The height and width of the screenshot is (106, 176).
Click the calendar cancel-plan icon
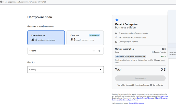pos(116,42)
